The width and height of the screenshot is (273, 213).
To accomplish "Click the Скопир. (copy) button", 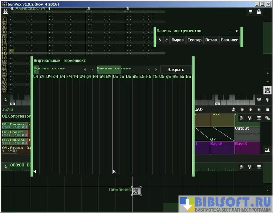I will [x=195, y=40].
